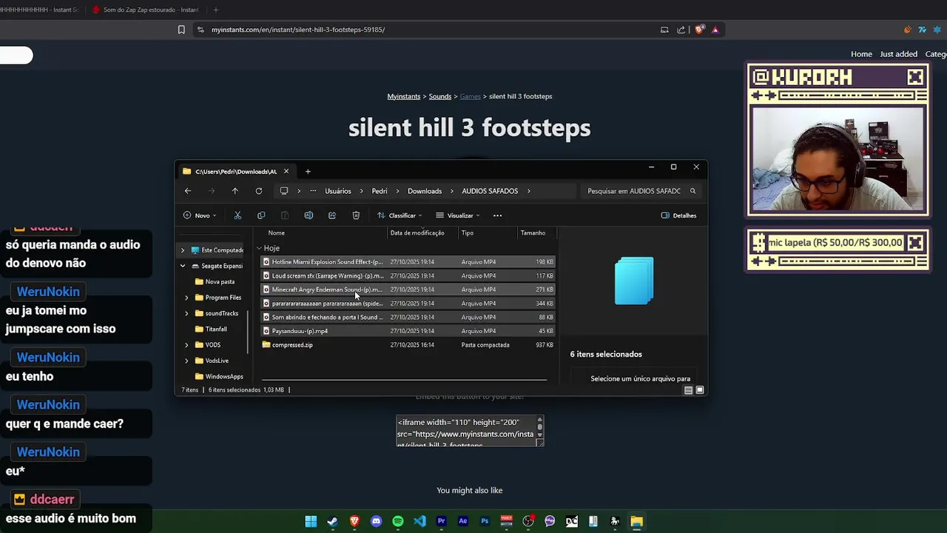Copy the selected files
This screenshot has width=947, height=533.
[261, 215]
